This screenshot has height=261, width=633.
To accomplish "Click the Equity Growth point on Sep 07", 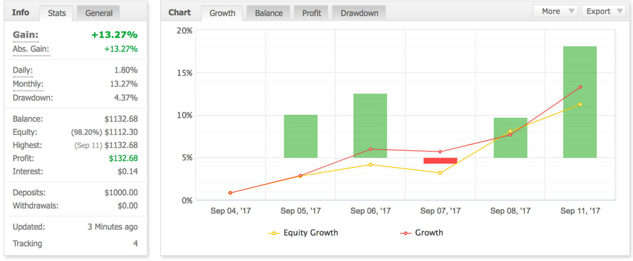I will point(440,173).
